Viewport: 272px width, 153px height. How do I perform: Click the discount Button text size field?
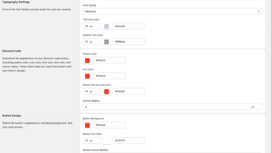point(91,91)
